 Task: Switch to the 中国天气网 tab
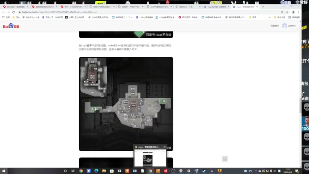click(130, 7)
